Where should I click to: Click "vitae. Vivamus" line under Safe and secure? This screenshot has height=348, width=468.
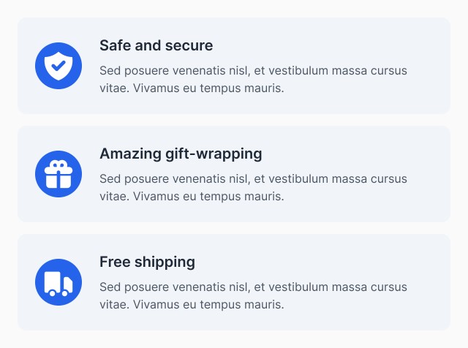click(192, 88)
